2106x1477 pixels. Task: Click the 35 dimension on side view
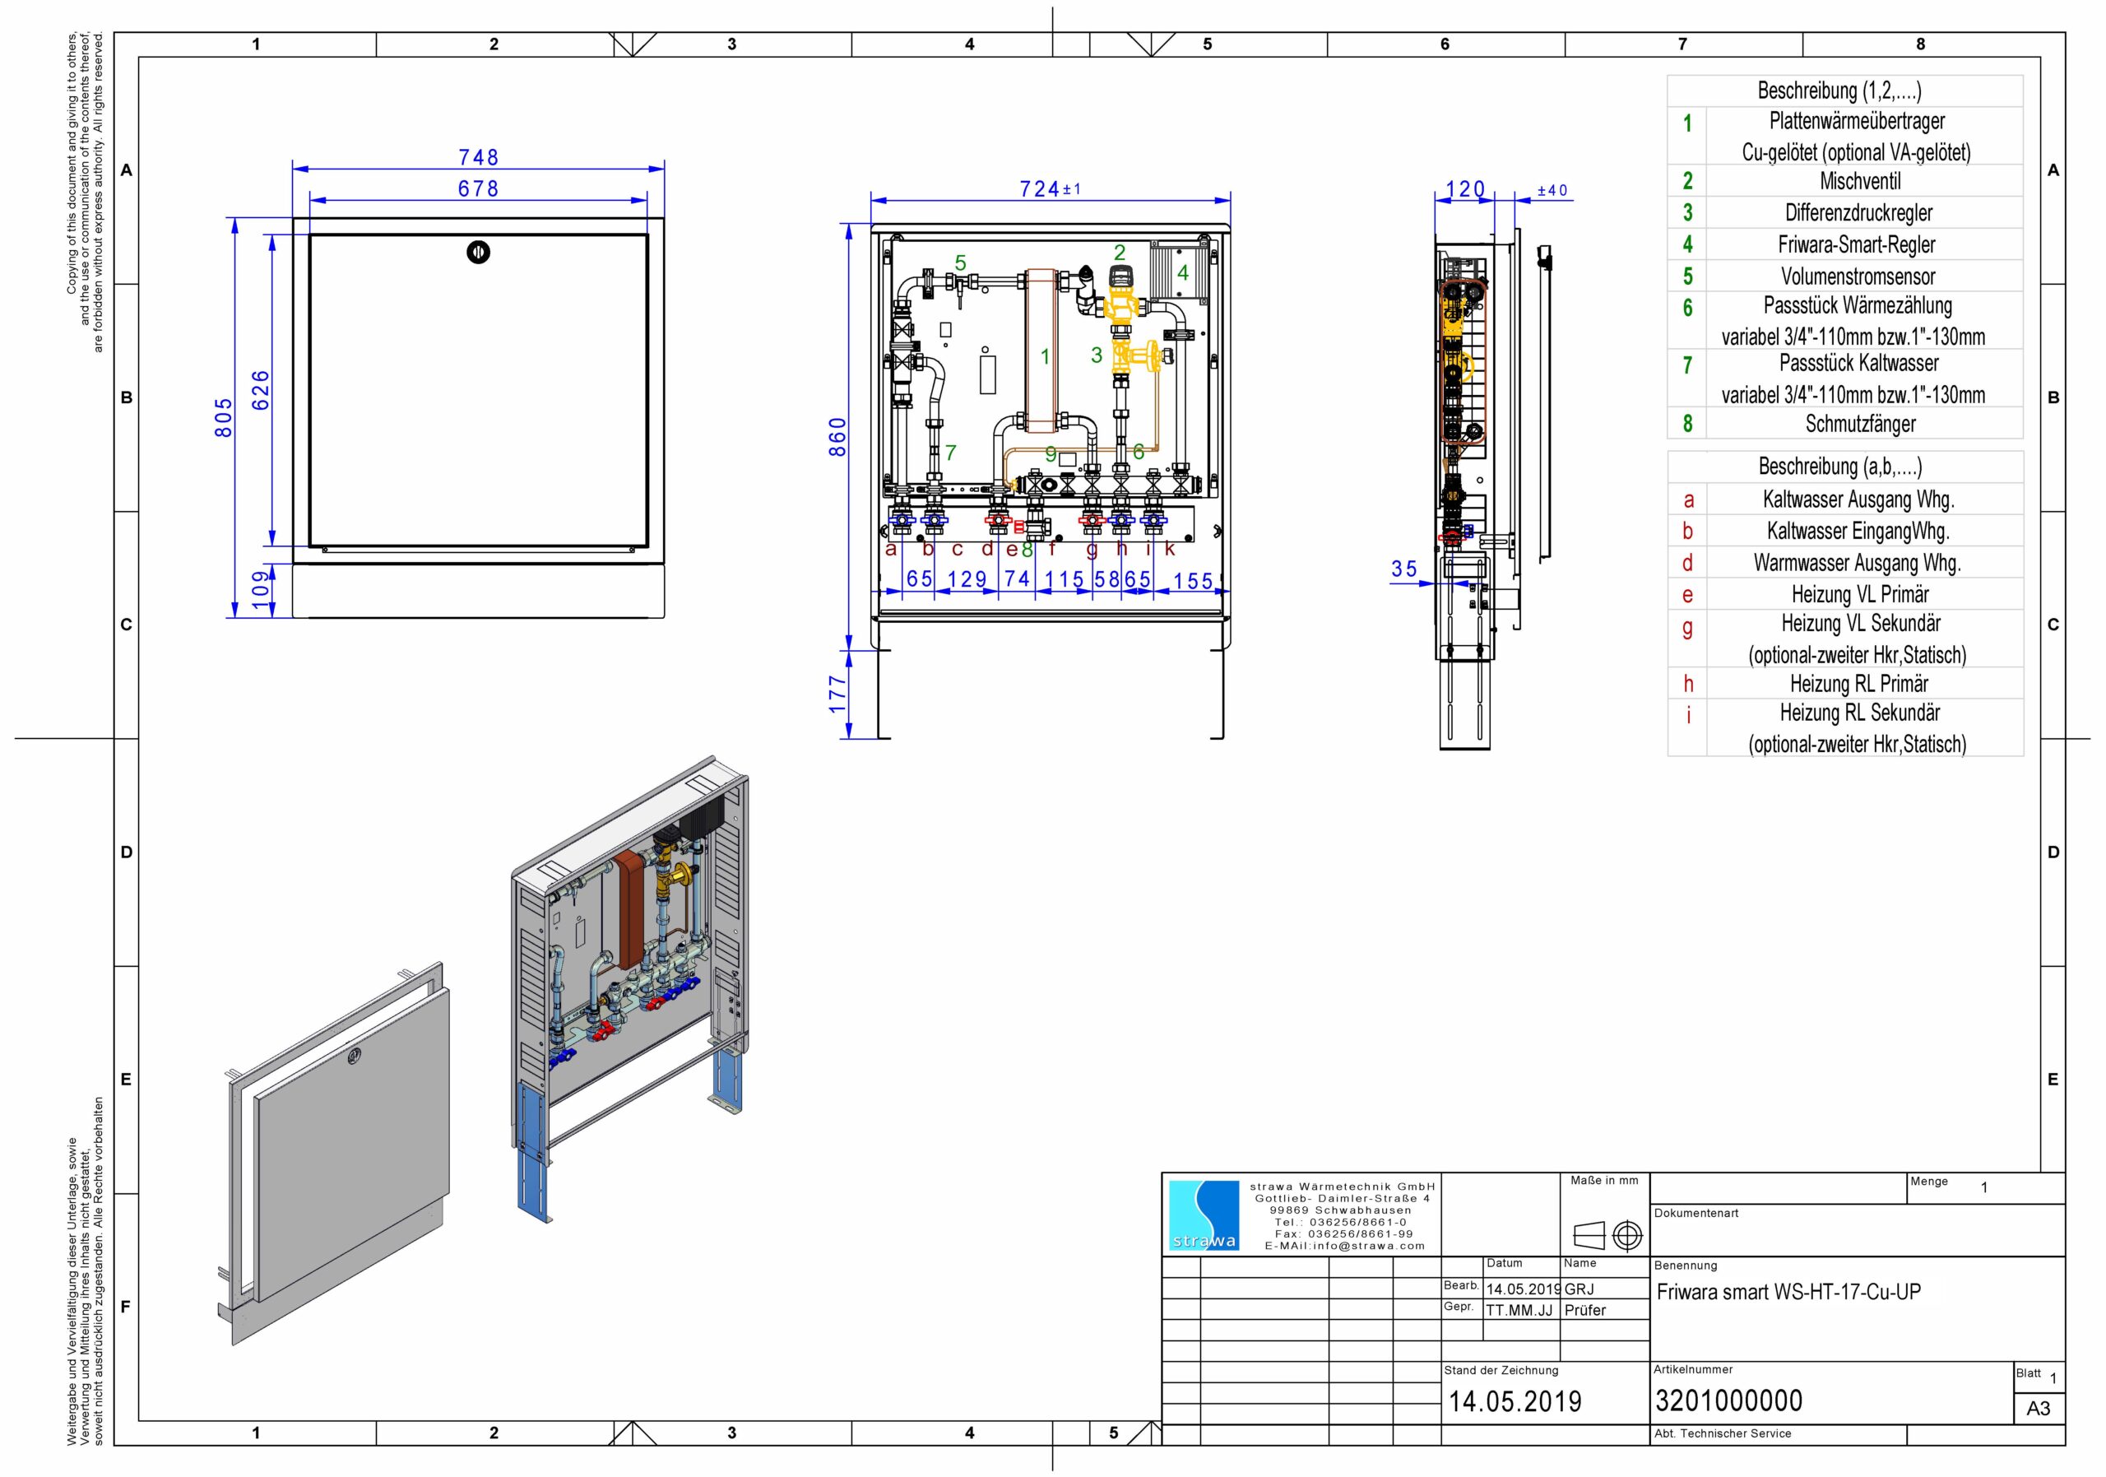1404,569
